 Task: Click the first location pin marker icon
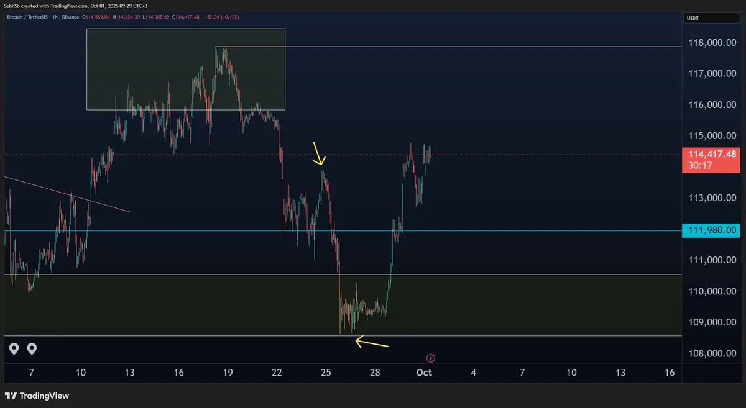coord(14,349)
